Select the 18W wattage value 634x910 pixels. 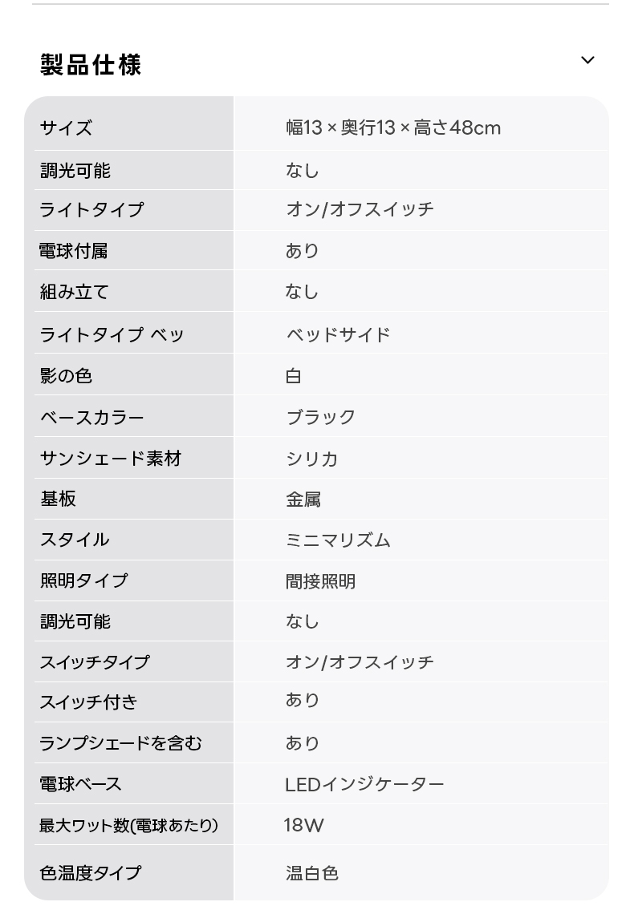303,825
